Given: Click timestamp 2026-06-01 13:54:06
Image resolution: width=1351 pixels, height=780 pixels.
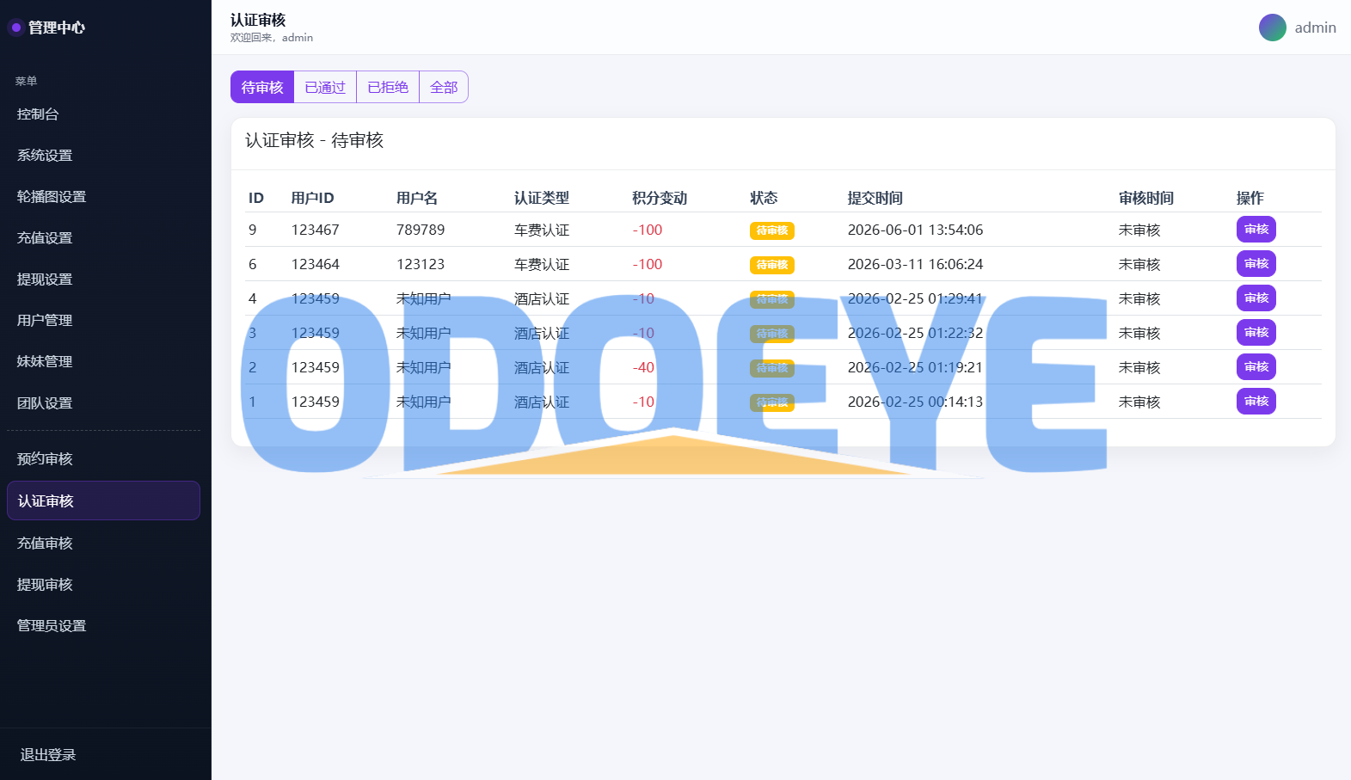Looking at the screenshot, I should click(915, 230).
